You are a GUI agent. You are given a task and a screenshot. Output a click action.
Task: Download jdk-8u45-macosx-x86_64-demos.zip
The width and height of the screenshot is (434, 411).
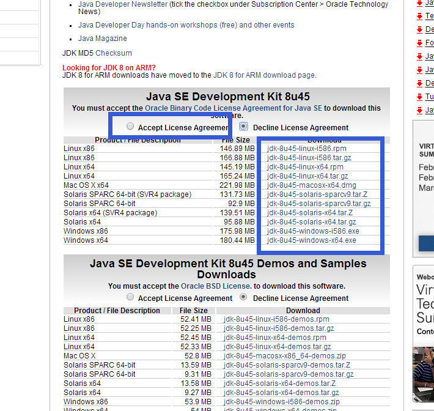(x=285, y=355)
